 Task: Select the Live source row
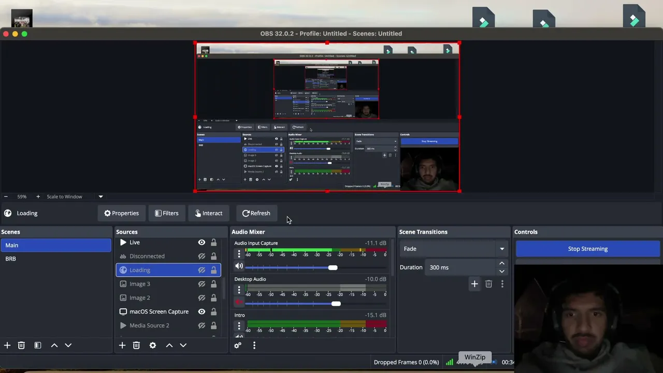coord(168,242)
